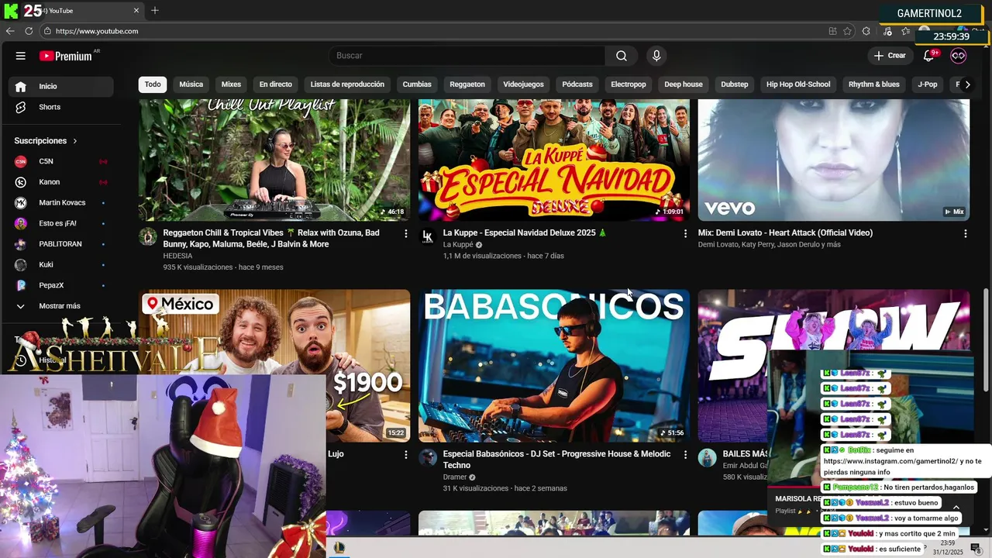Play Reggaeton Chill Out Playlist thumbnail
This screenshot has width=992, height=558.
[274, 160]
